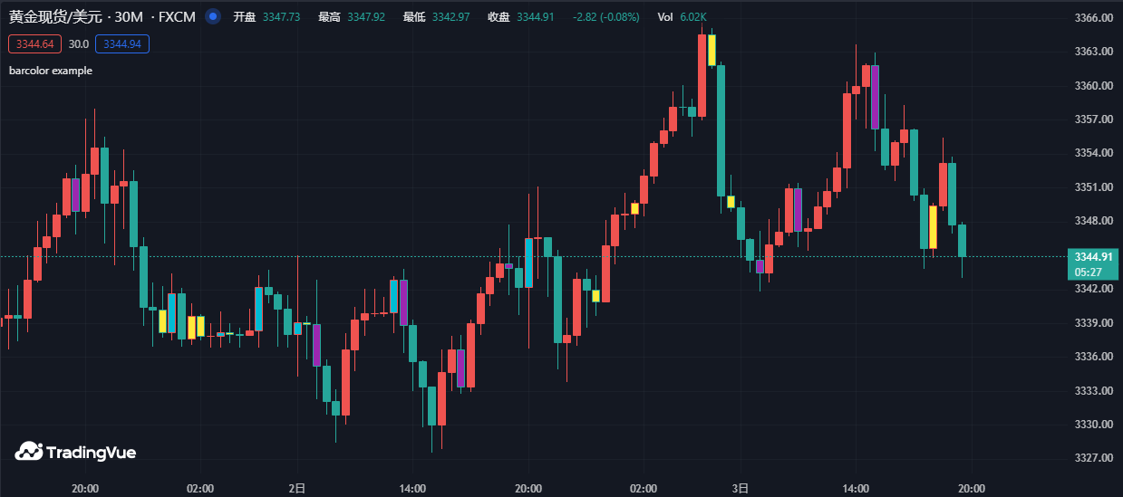
Task: Click the 3357.00 label on price axis
Action: (x=1092, y=119)
